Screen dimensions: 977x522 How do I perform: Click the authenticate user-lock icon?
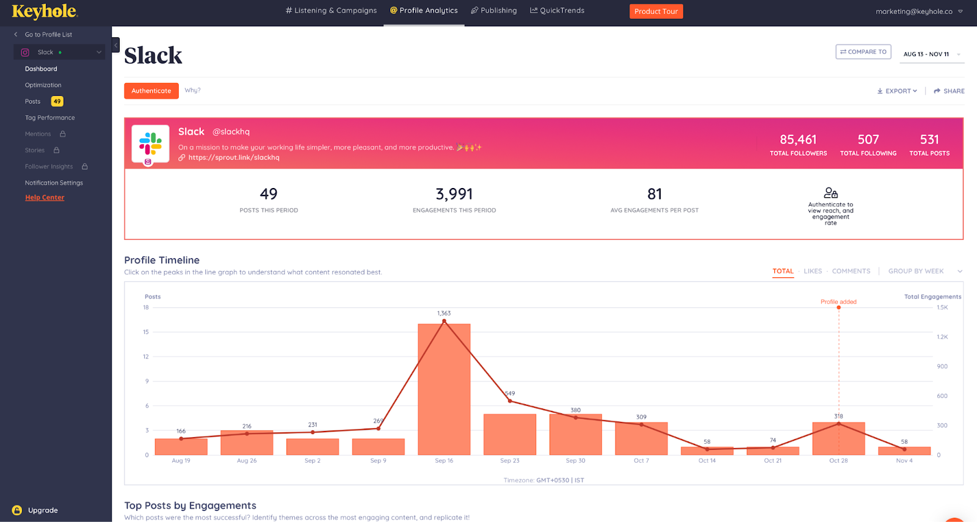tap(831, 193)
